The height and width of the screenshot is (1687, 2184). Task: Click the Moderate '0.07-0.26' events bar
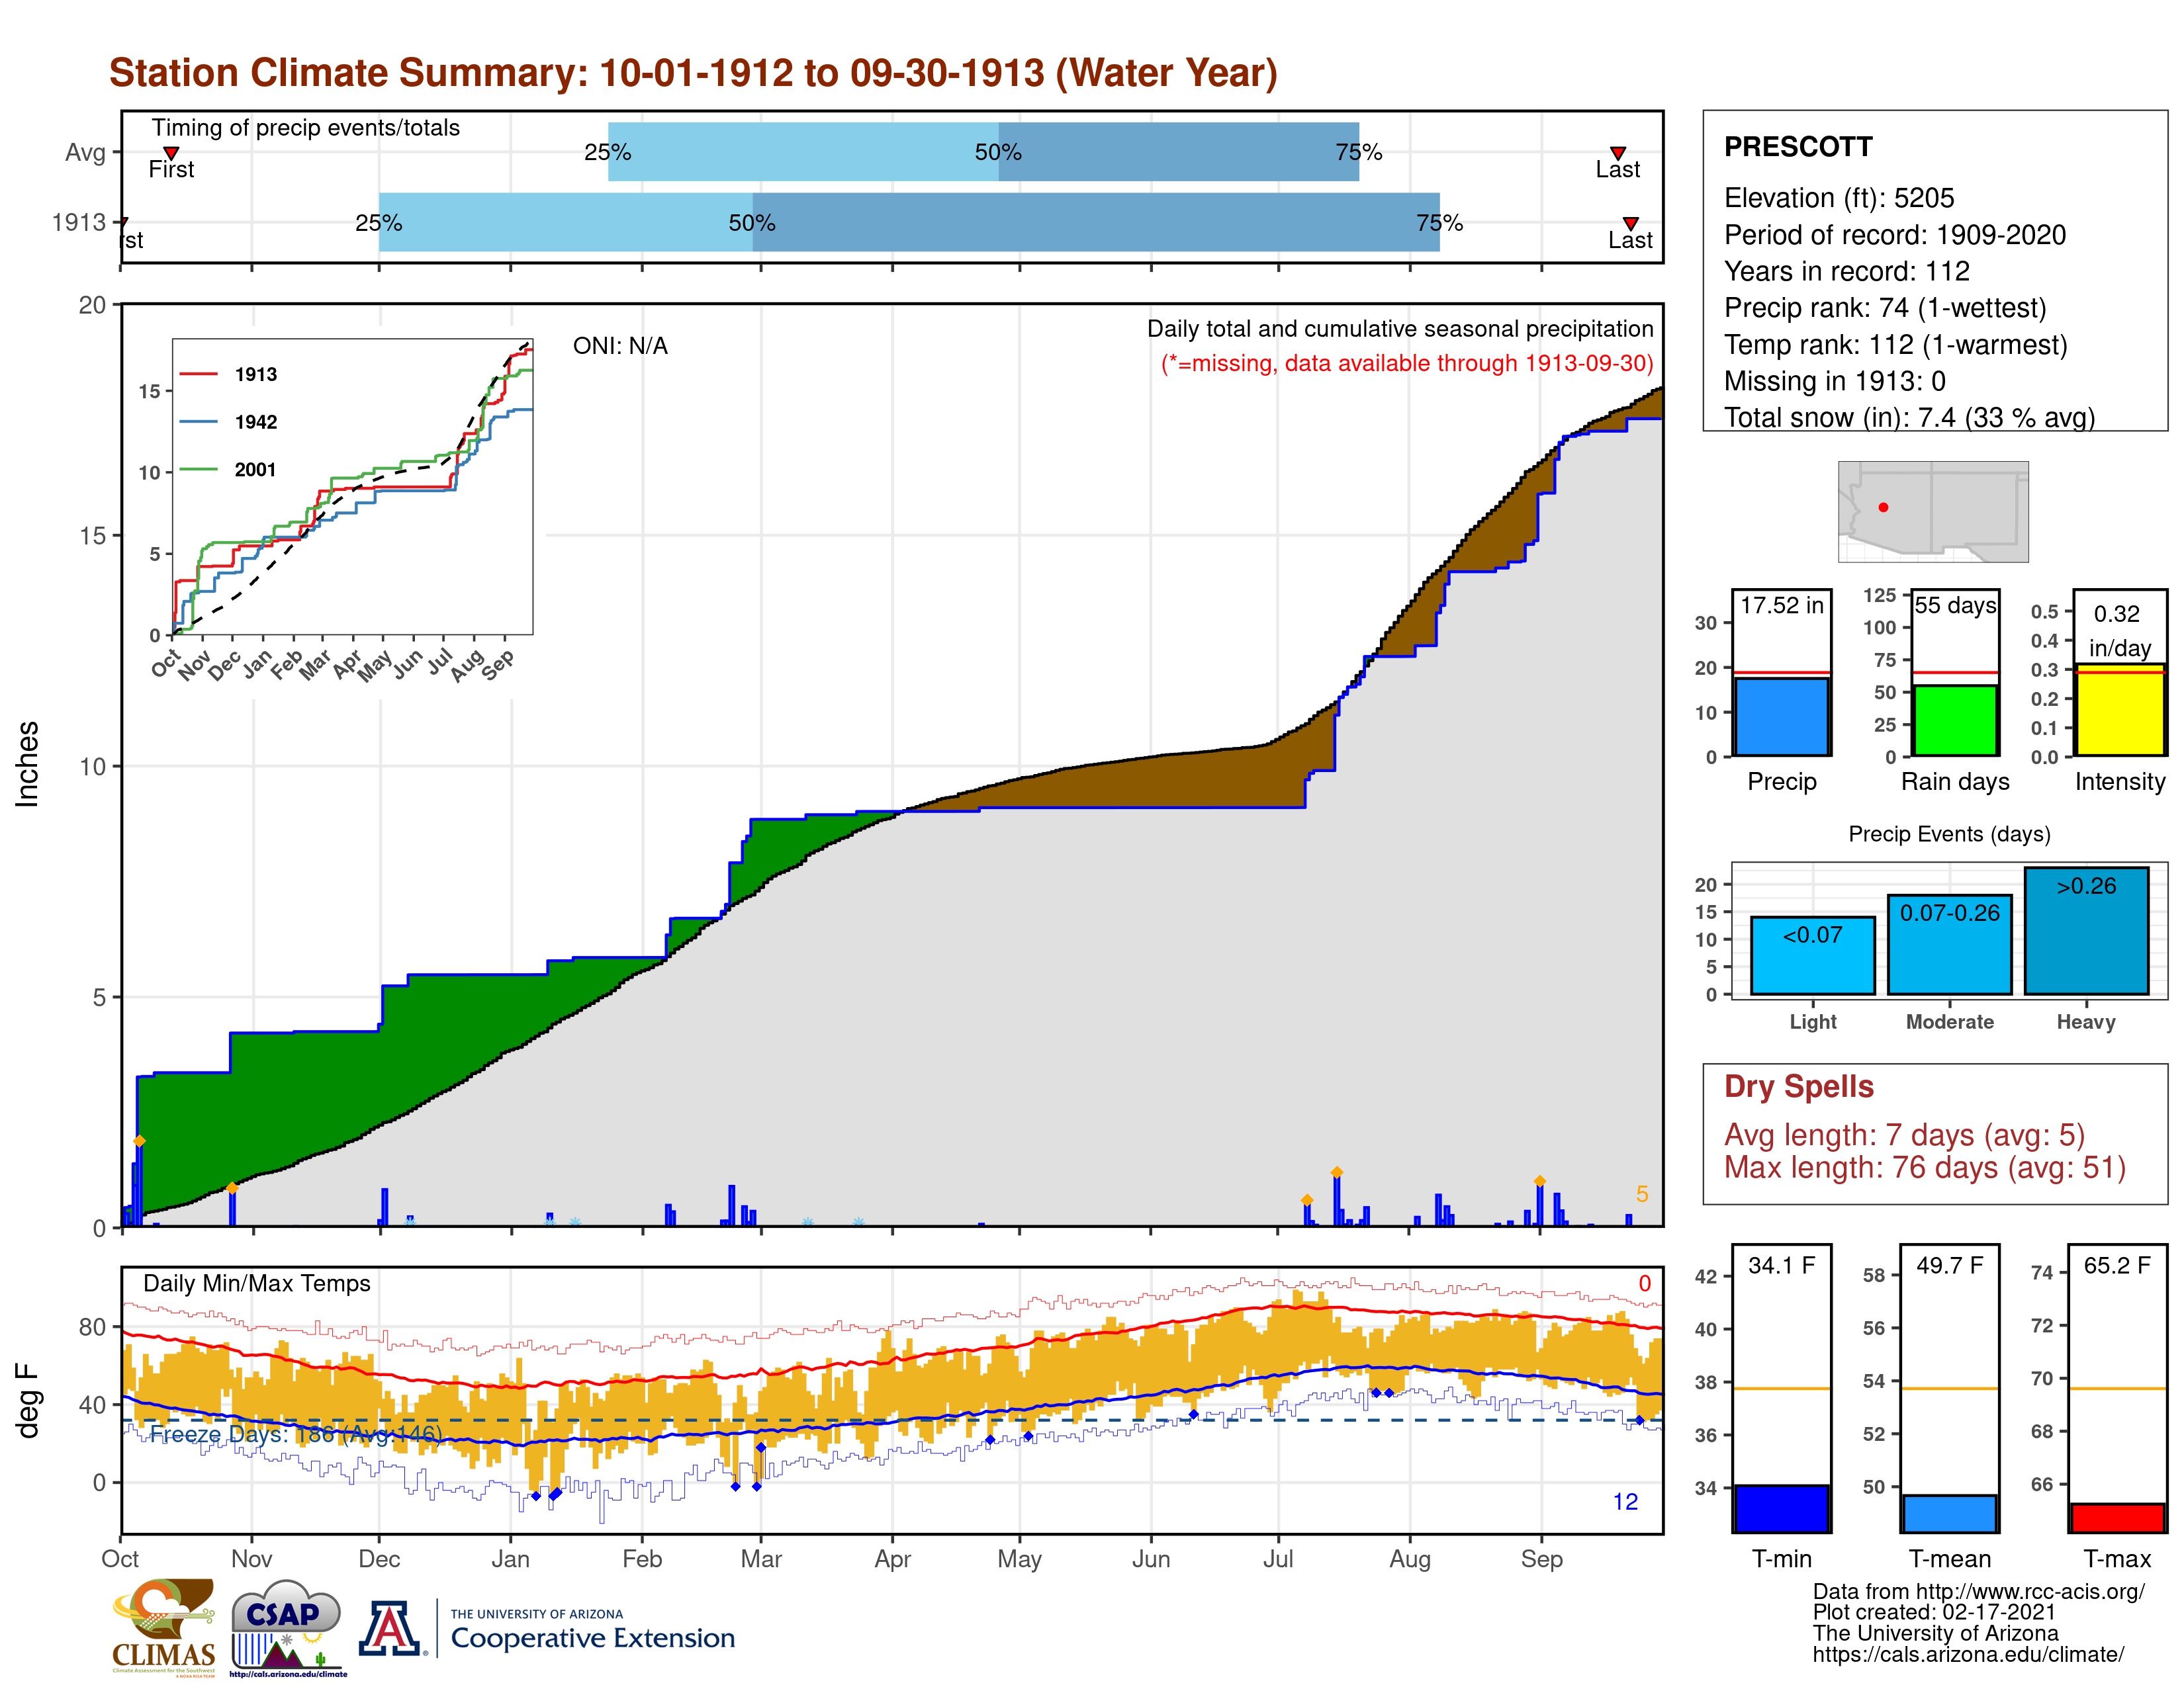coord(1949,945)
